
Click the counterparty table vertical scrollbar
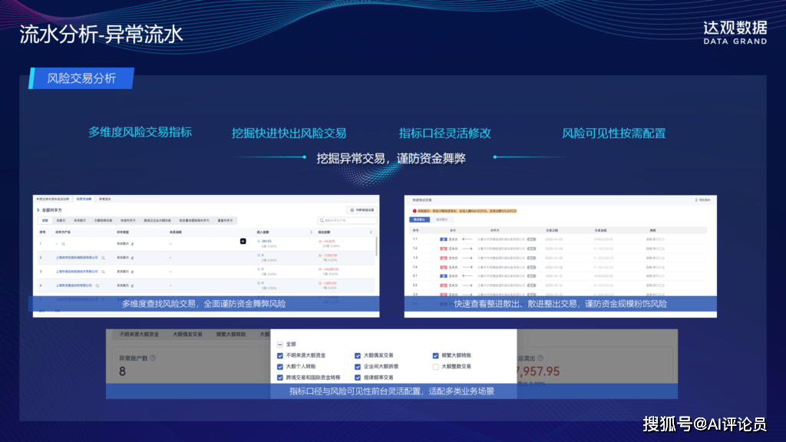point(376,247)
